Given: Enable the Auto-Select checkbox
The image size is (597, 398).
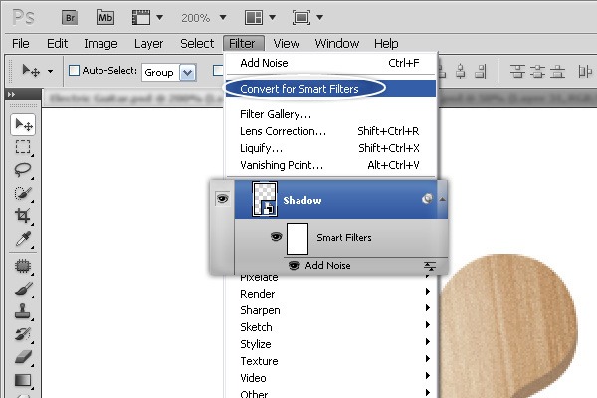Looking at the screenshot, I should (x=74, y=70).
